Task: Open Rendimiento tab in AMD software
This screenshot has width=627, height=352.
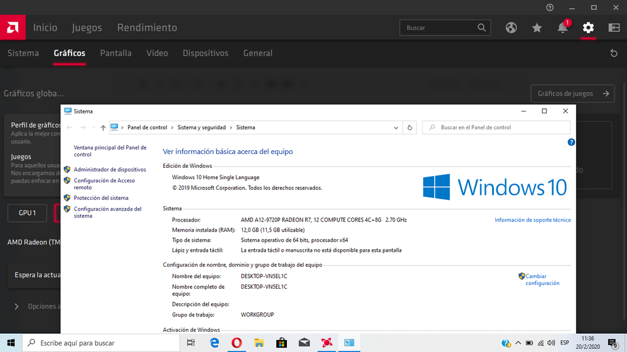Action: click(x=147, y=28)
